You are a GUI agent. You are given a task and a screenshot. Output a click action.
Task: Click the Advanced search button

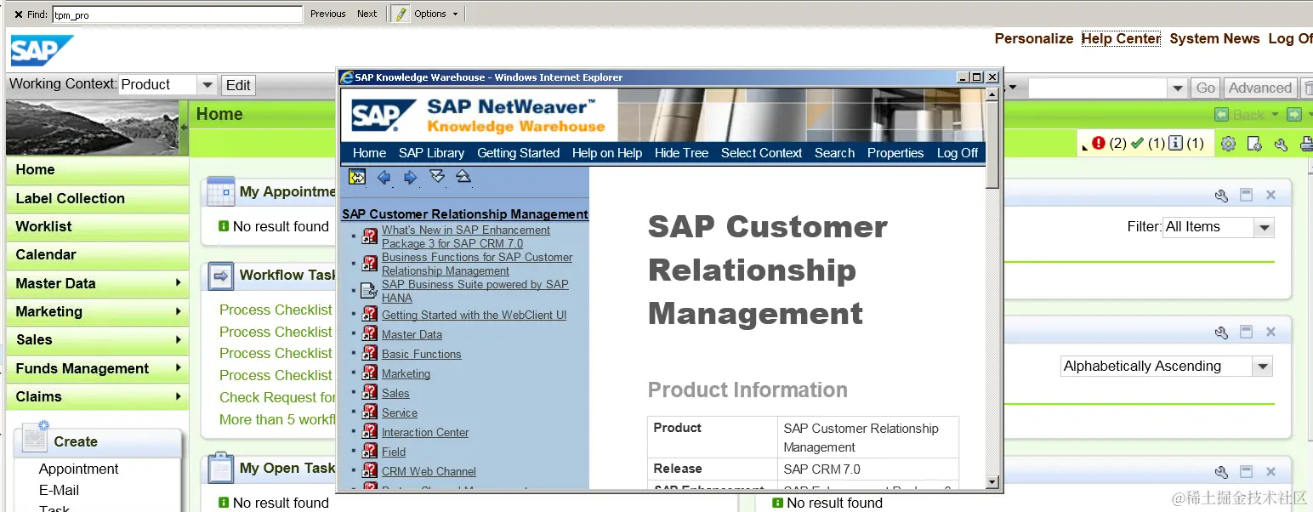click(1259, 88)
